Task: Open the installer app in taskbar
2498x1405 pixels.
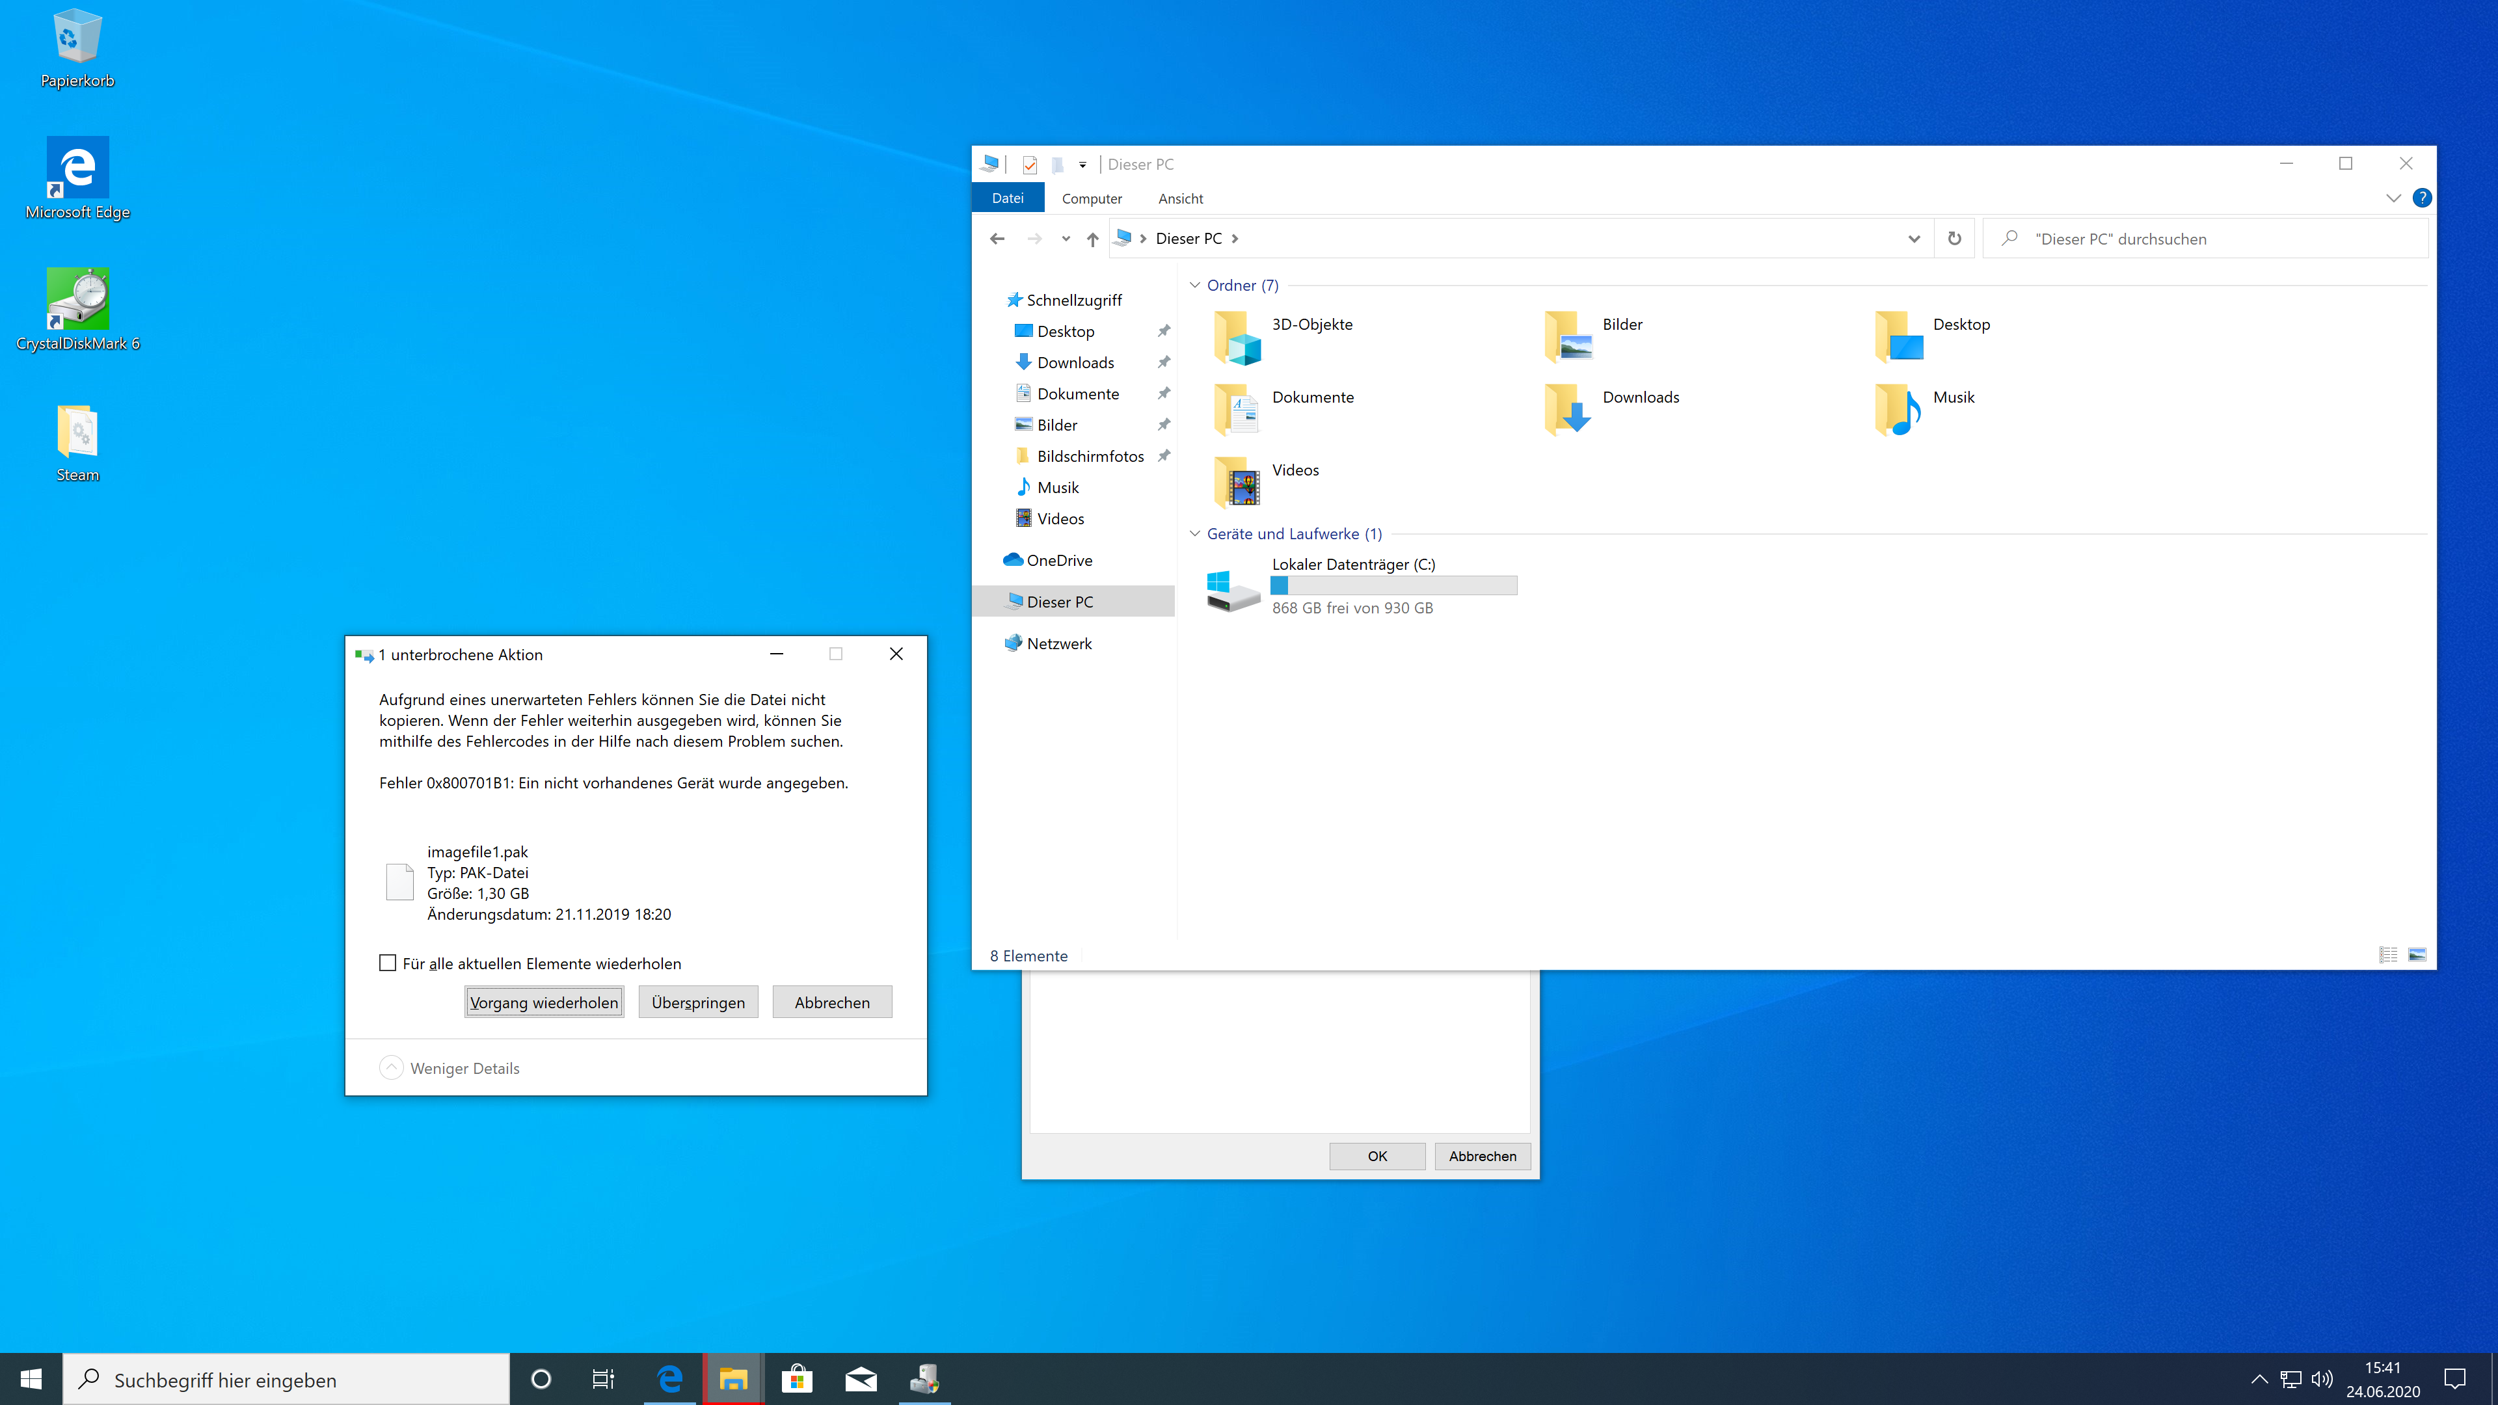Action: pyautogui.click(x=924, y=1379)
